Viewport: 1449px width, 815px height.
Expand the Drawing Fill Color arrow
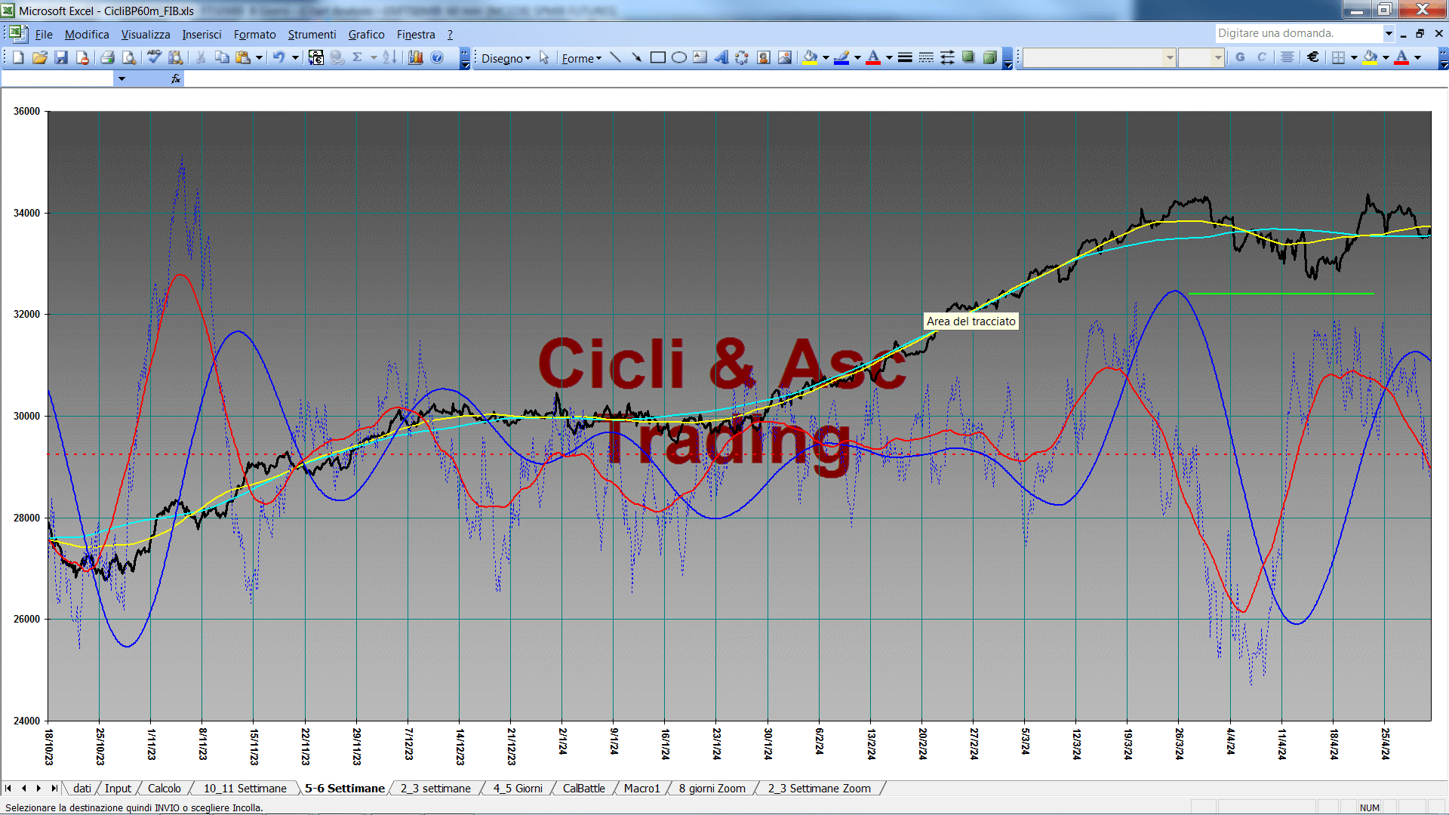pyautogui.click(x=826, y=57)
